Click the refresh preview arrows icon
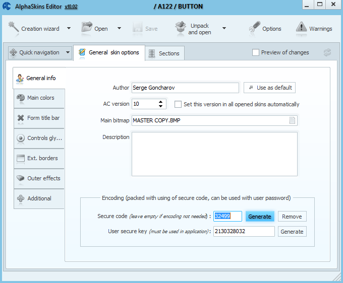Image resolution: width=343 pixels, height=283 pixels. pos(327,52)
